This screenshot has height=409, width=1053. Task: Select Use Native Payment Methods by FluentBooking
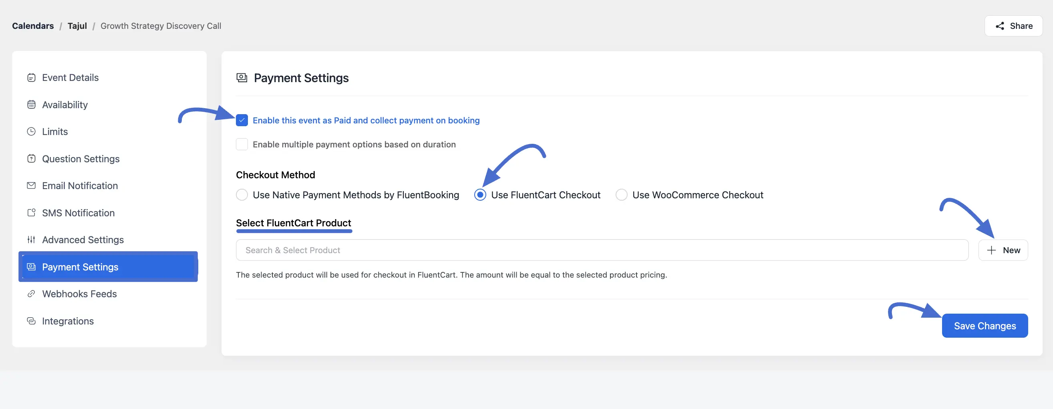coord(242,195)
